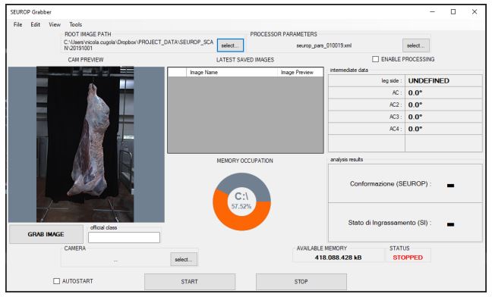Click the GRAB IMAGE button
This screenshot has width=492, height=297.
tap(46, 234)
